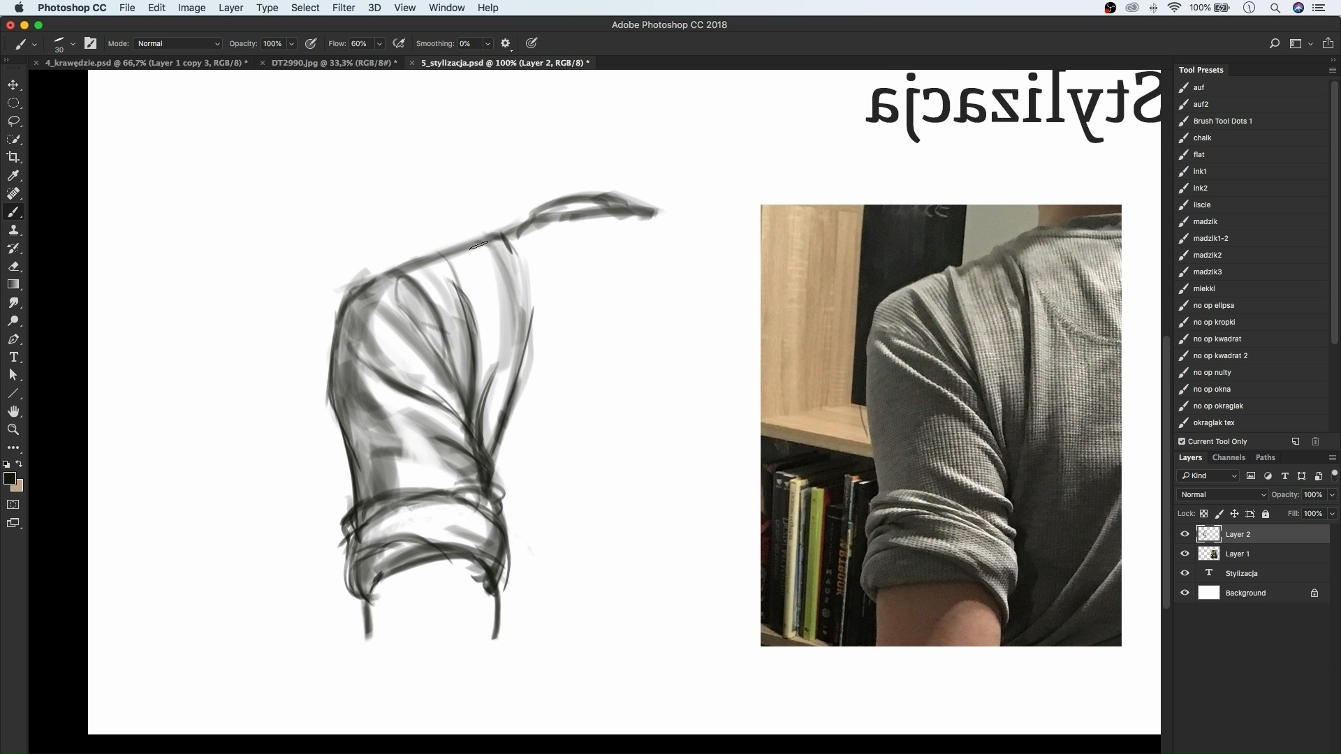This screenshot has height=754, width=1341.
Task: Click the foreground color swatch
Action: coord(9,478)
